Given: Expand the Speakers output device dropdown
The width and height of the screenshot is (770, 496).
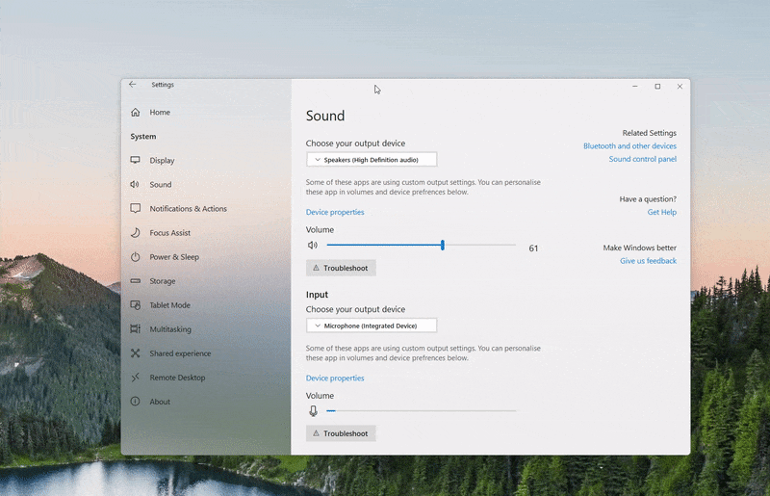Looking at the screenshot, I should (372, 160).
